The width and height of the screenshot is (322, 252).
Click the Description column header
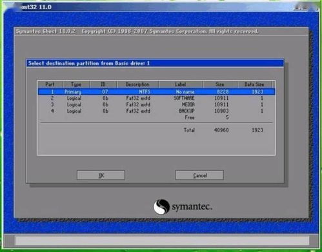137,84
